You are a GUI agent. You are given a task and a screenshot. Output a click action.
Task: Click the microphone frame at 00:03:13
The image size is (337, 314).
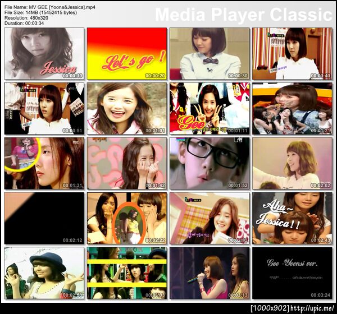coord(210,273)
